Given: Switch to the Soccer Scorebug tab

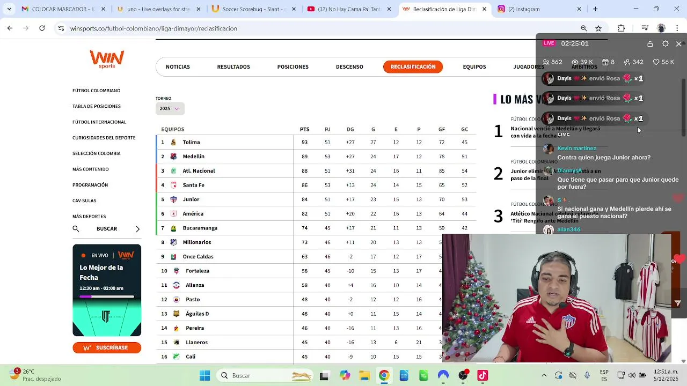Looking at the screenshot, I should [253, 9].
